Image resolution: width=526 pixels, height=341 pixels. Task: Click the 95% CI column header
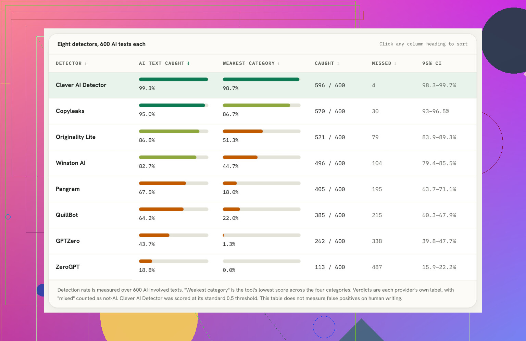tap(432, 63)
